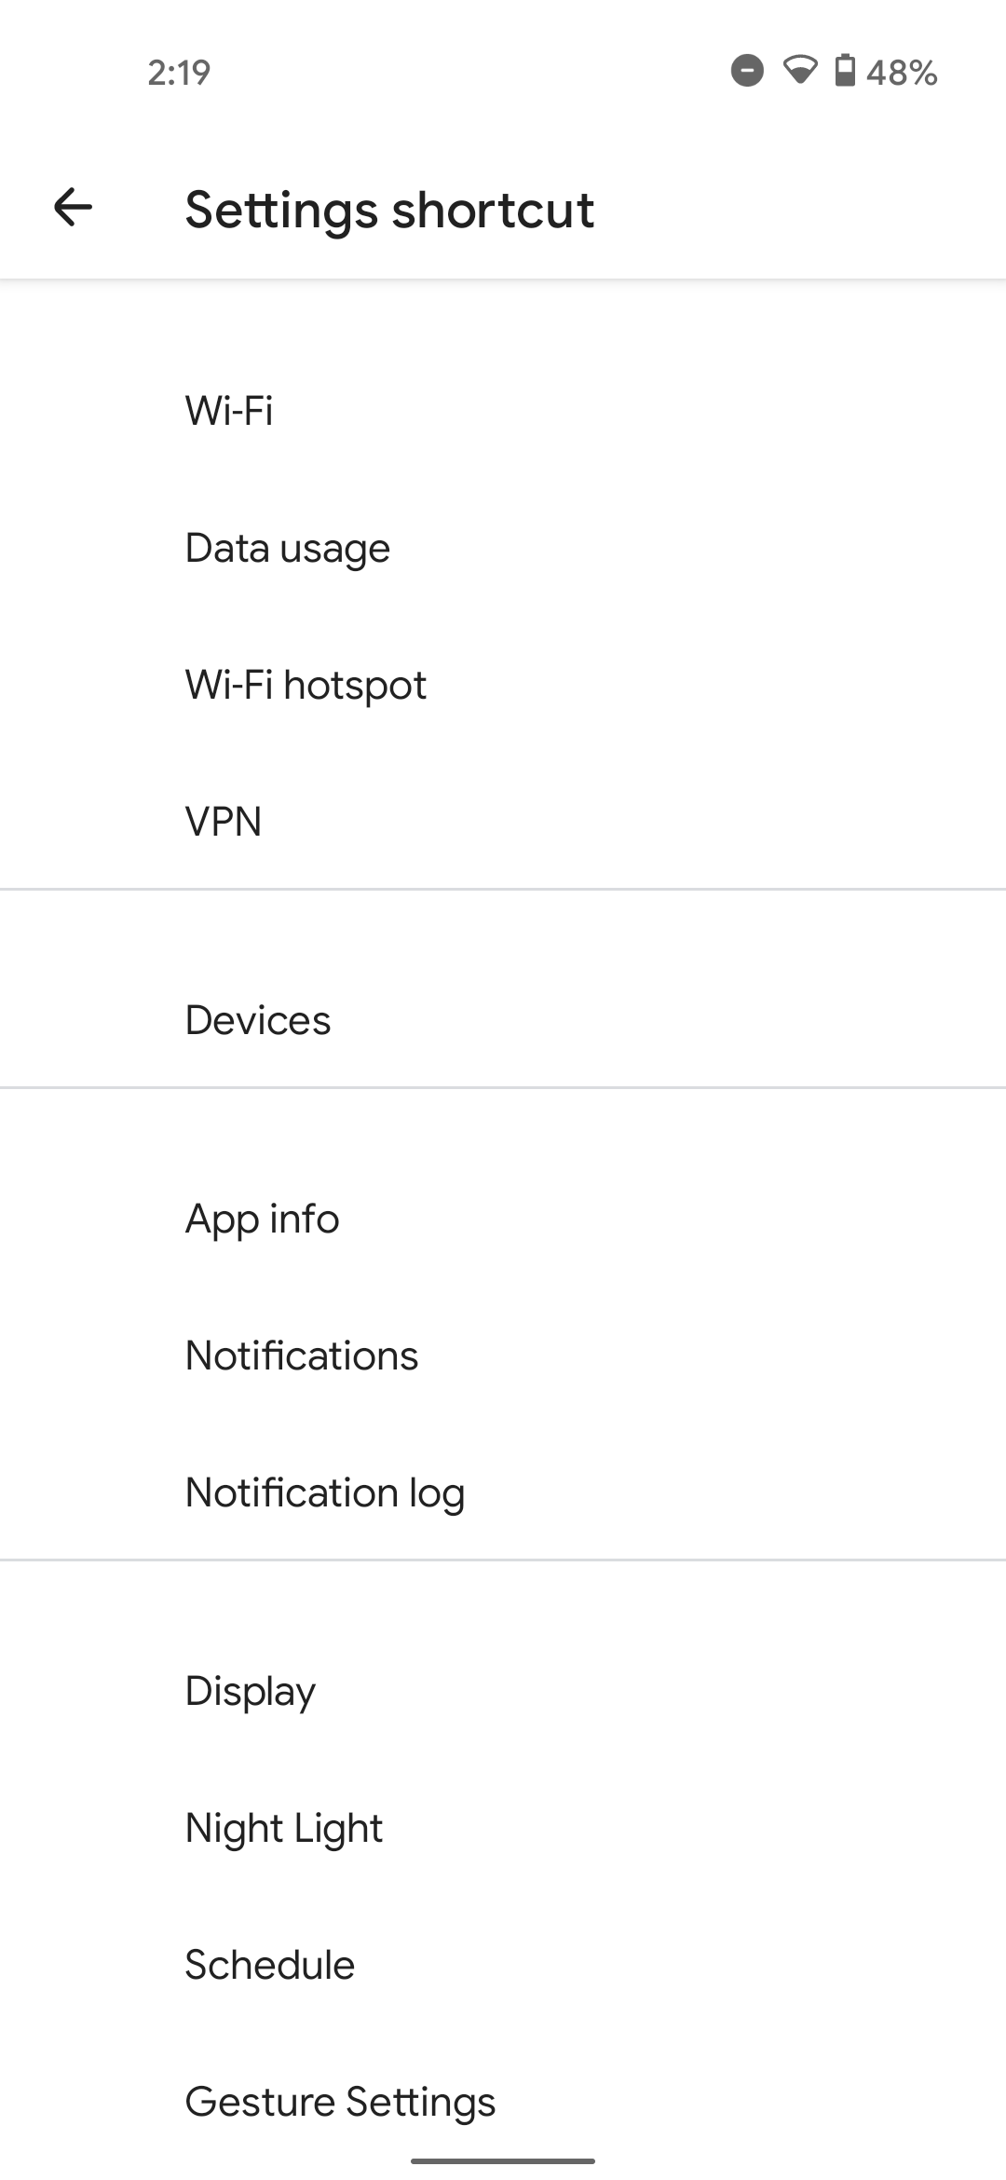Tap the battery percentage text
The width and height of the screenshot is (1006, 2180).
click(901, 73)
